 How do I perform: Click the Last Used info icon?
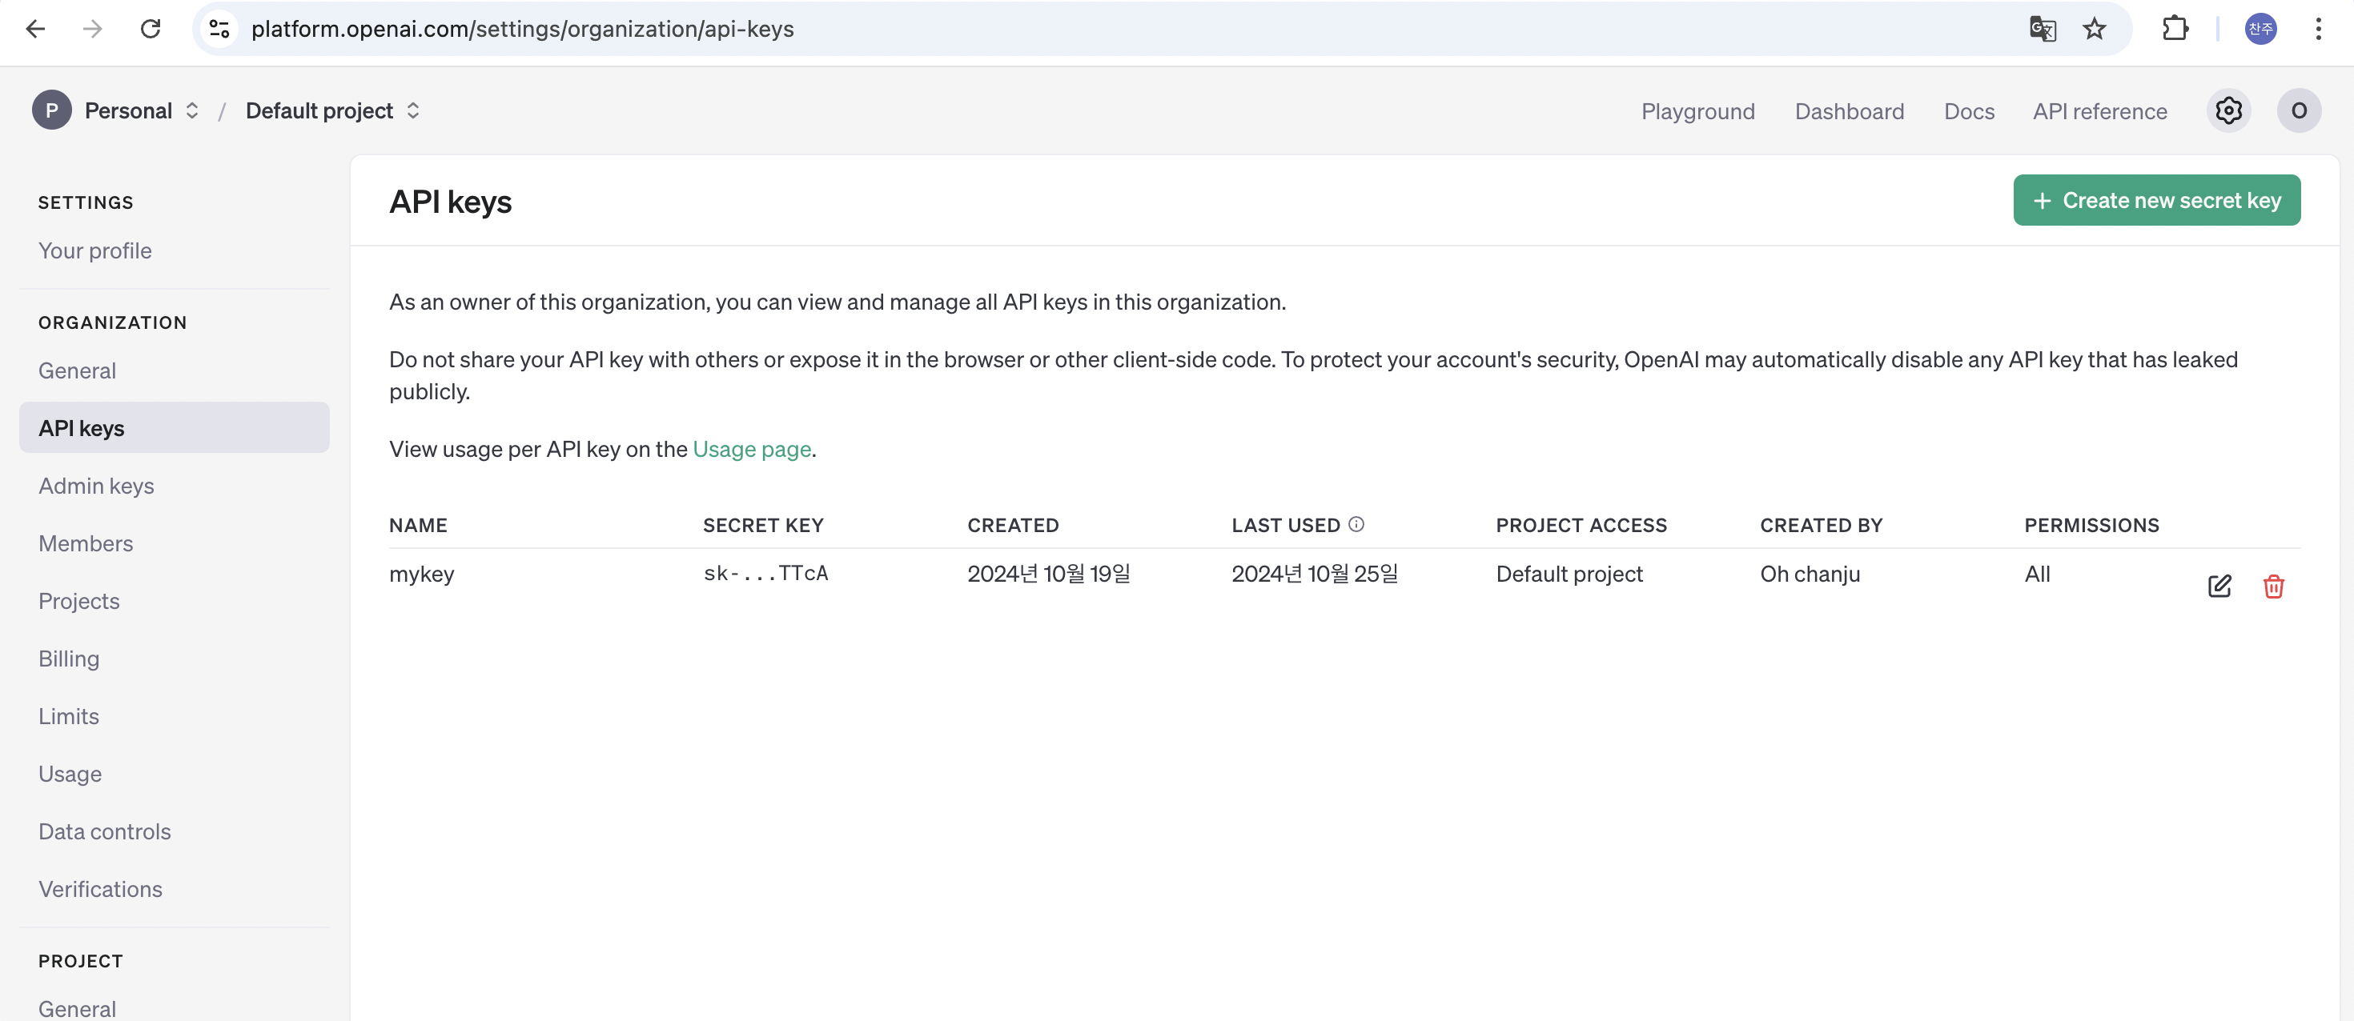tap(1356, 524)
